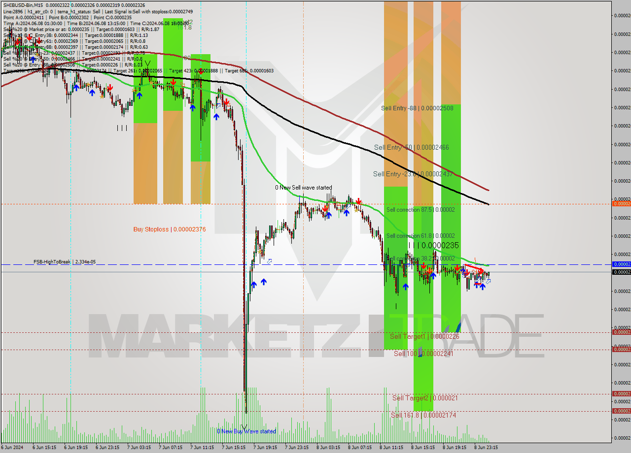Click the '0 New Sell wave started' label

pos(304,188)
